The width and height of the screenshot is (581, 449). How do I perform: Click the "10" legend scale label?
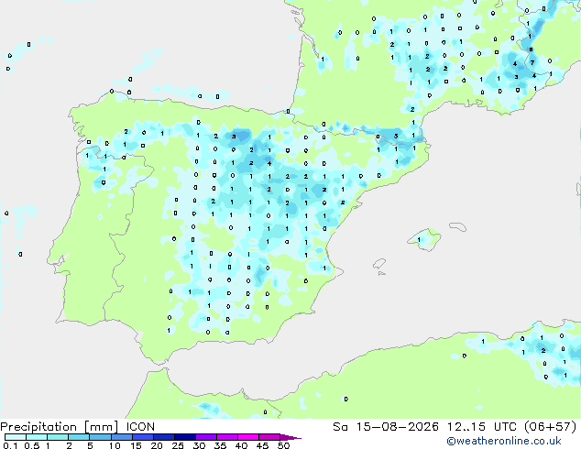pos(115,445)
